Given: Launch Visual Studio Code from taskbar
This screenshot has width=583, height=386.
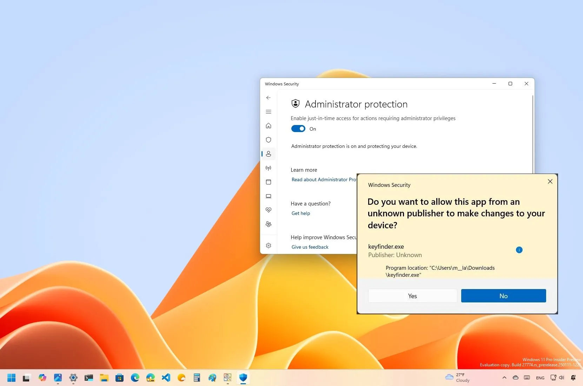Looking at the screenshot, I should point(166,378).
